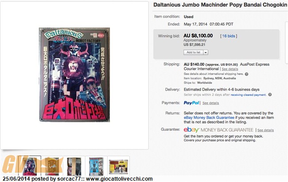Click the Daltanious Jumbo Machinder listing title
The width and height of the screenshot is (288, 182).
pyautogui.click(x=220, y=5)
